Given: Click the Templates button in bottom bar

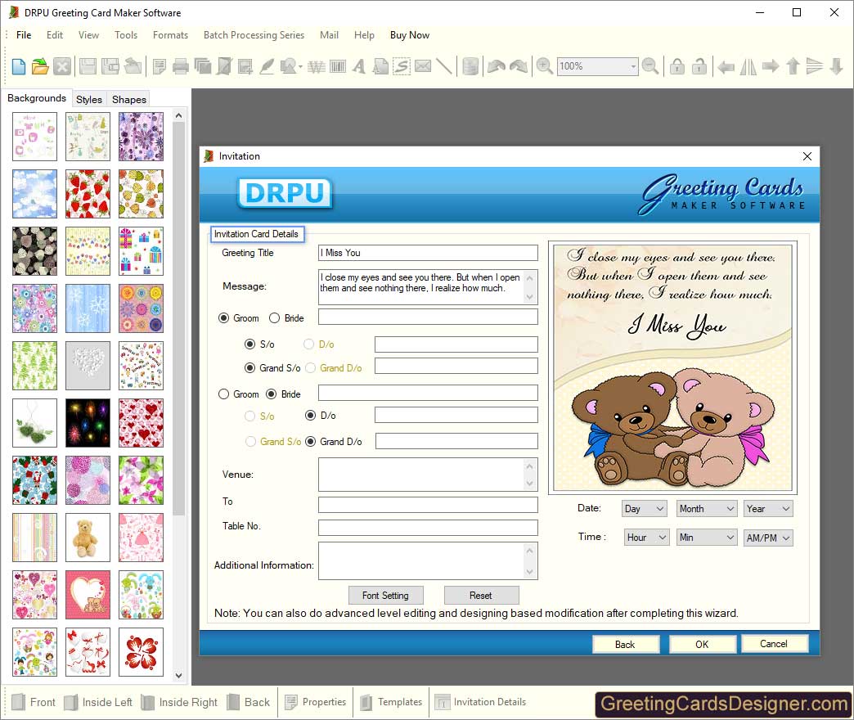Looking at the screenshot, I should 391,702.
